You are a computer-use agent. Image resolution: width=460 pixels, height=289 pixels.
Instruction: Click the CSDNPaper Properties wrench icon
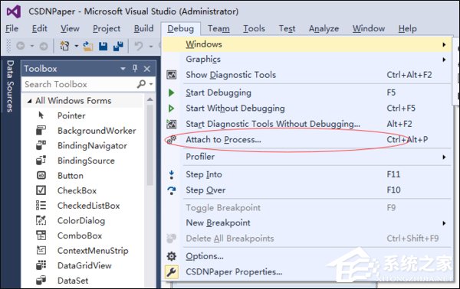coord(171,271)
